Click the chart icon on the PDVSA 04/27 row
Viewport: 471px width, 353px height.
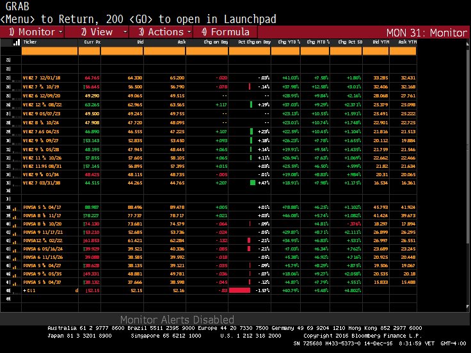15,266
